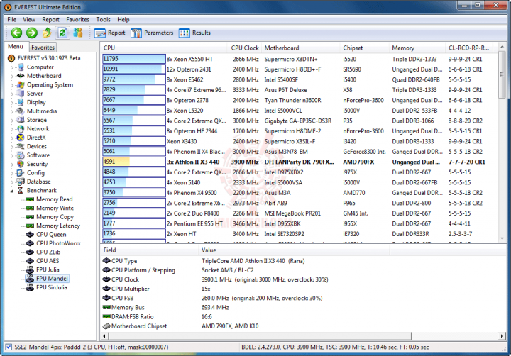Open the Report menu
Viewport: 511px width, 356px height.
click(x=50, y=20)
